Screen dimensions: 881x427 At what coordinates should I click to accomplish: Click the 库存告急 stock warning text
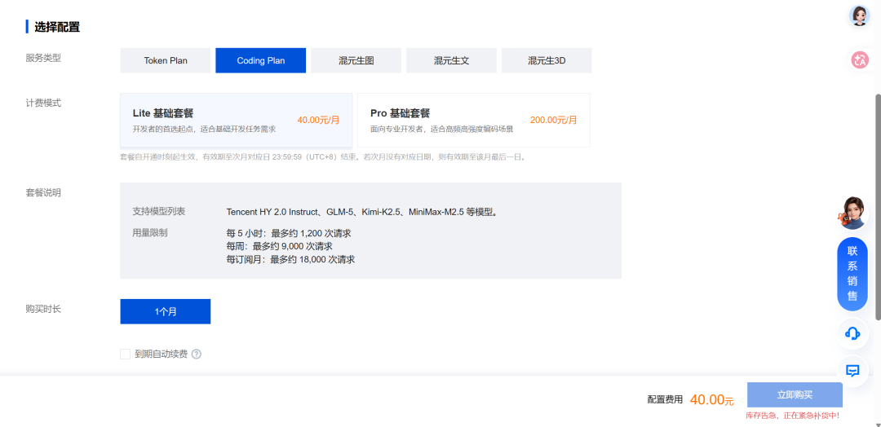click(793, 416)
